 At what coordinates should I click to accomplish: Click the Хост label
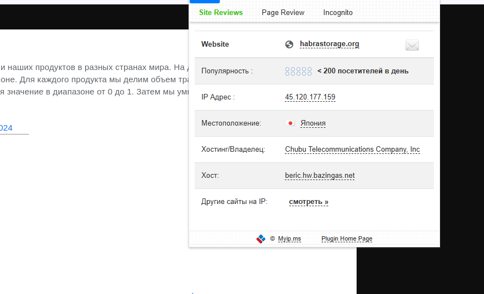point(210,175)
